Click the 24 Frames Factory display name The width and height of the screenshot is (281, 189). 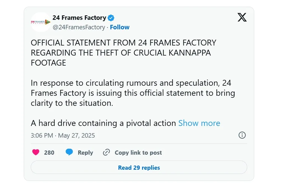point(79,18)
